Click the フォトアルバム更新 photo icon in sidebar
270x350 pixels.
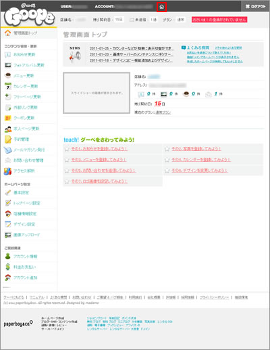pos(8,65)
